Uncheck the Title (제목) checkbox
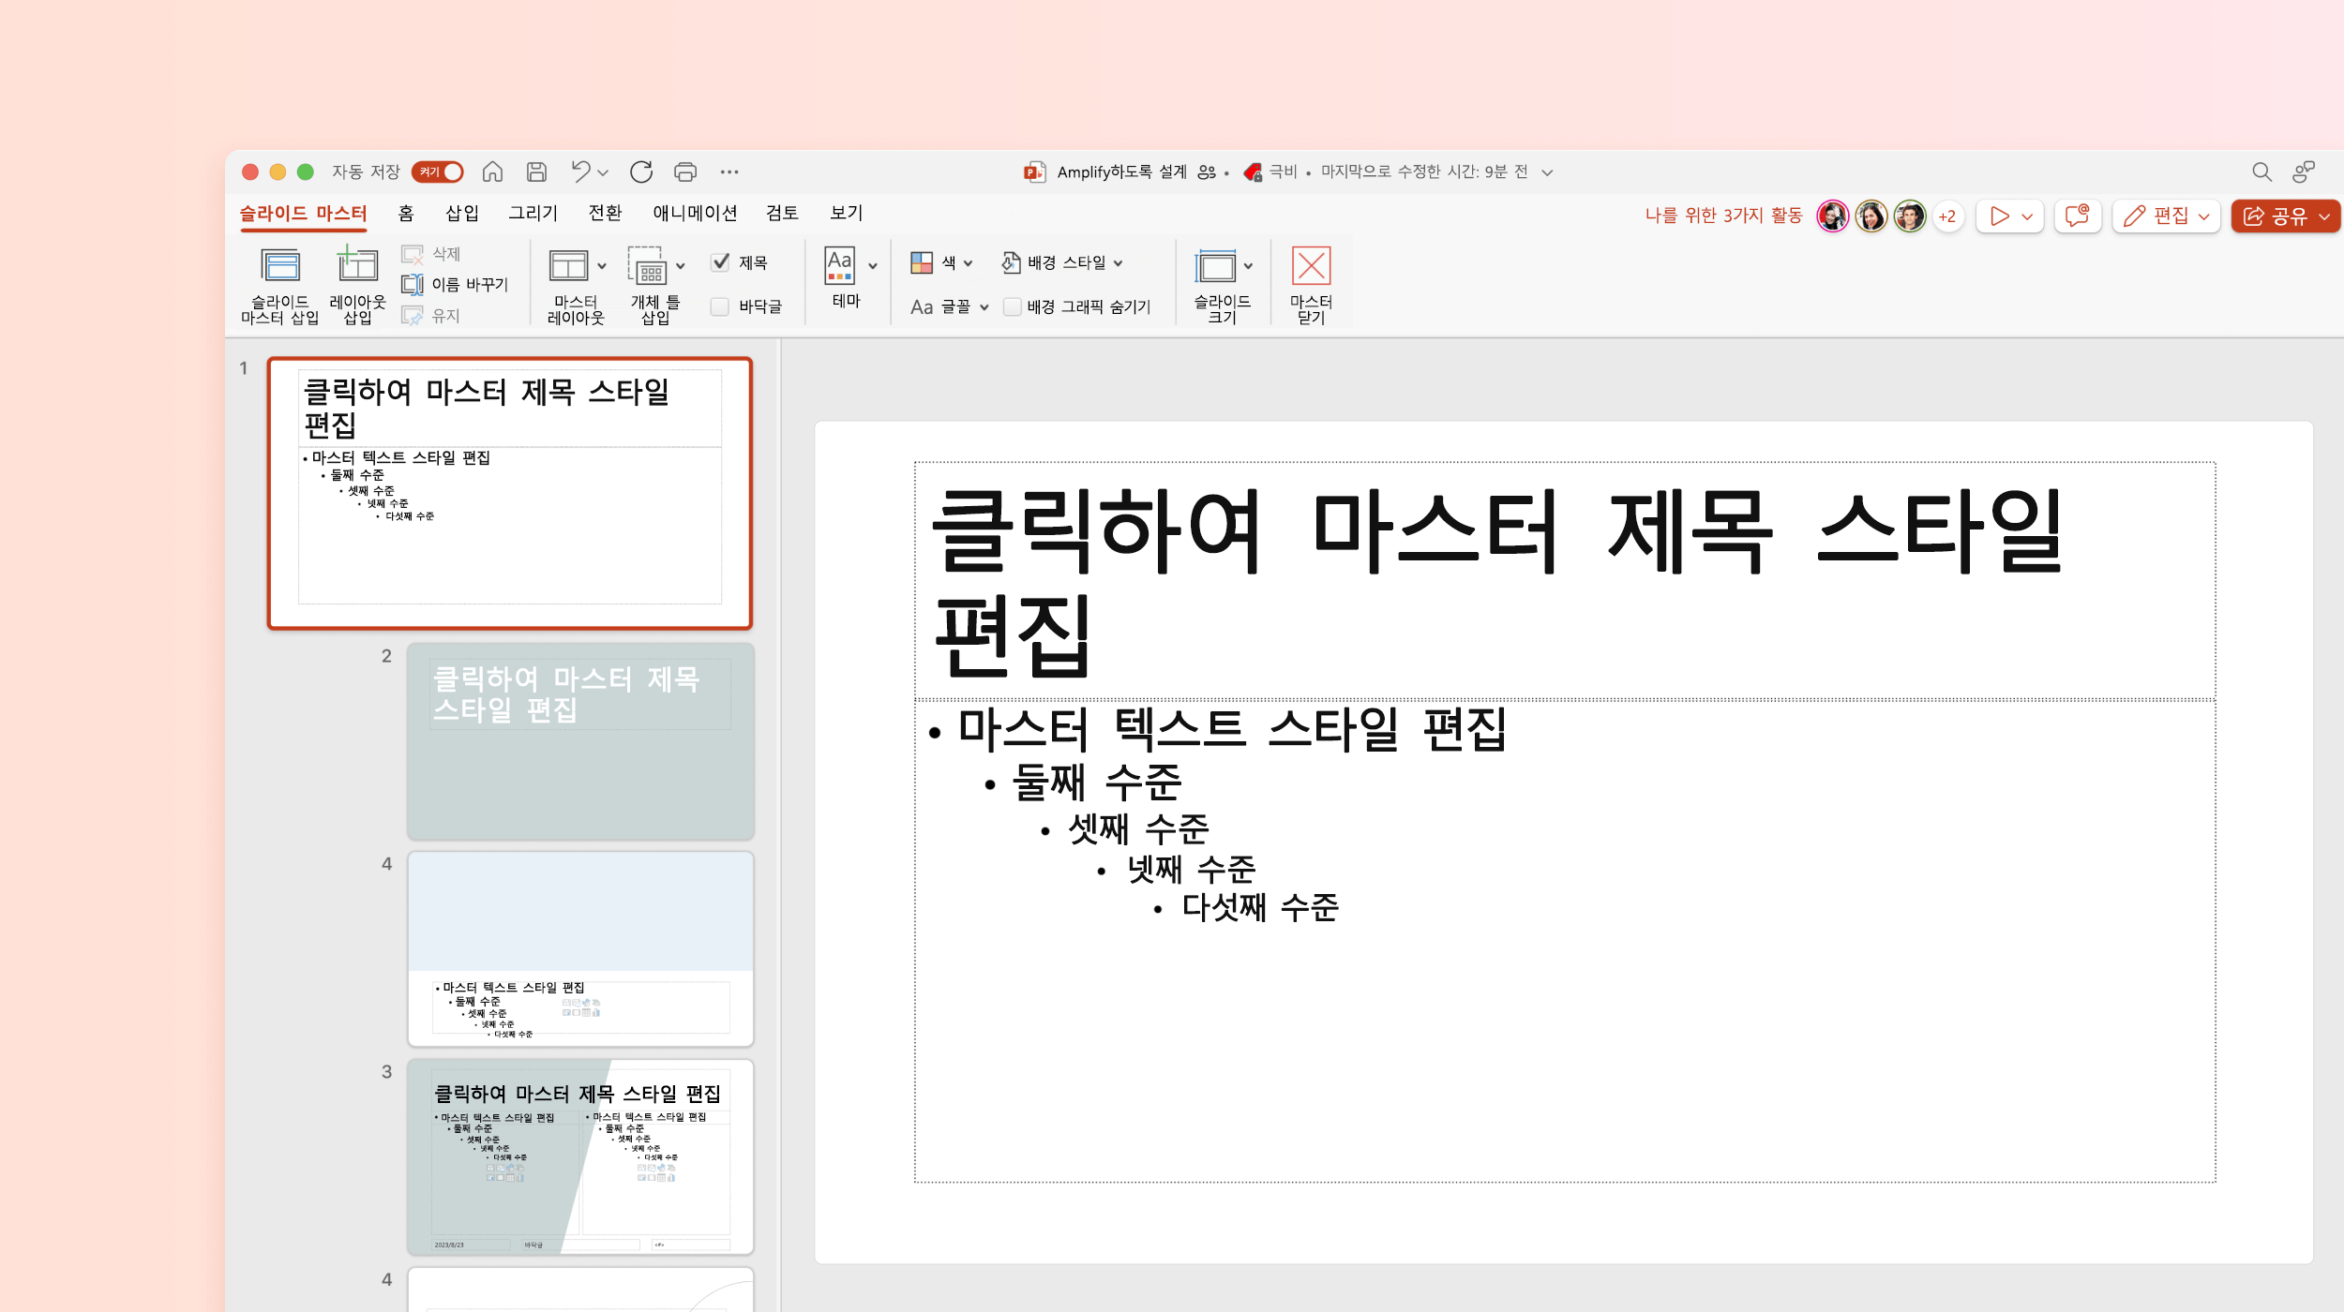2344x1312 pixels. [x=720, y=262]
